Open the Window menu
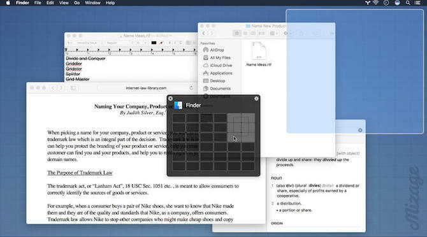Image resolution: width=427 pixels, height=237 pixels. [92, 3]
